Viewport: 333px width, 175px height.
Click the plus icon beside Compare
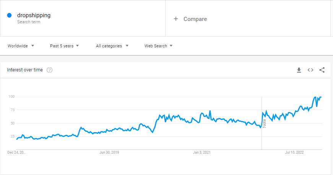(x=175, y=19)
